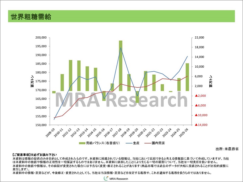Click the x-axis label 2019-20
243x182 pixels.
click(x=134, y=133)
